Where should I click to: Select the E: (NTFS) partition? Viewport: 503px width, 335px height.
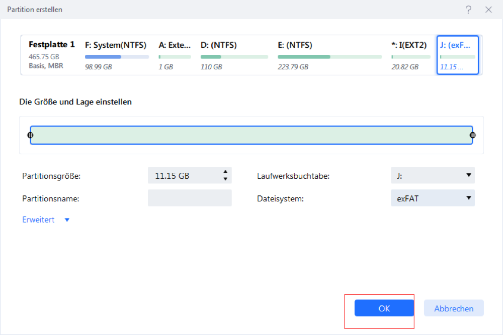(330, 55)
